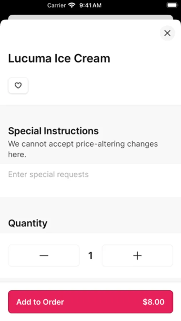Click the 'Add to Order' text label
Screen dimensions: 181x321
pos(40,302)
